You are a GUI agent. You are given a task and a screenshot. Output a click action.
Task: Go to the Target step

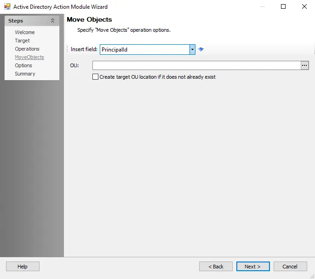pos(22,41)
